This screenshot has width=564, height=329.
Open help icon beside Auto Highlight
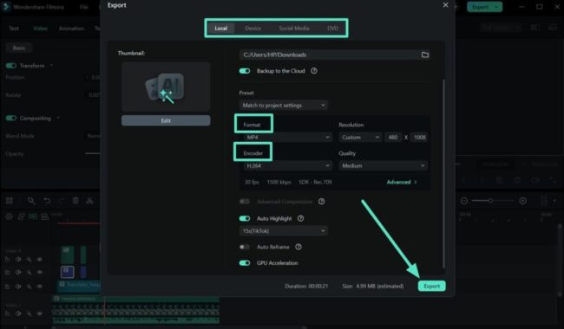pos(301,218)
